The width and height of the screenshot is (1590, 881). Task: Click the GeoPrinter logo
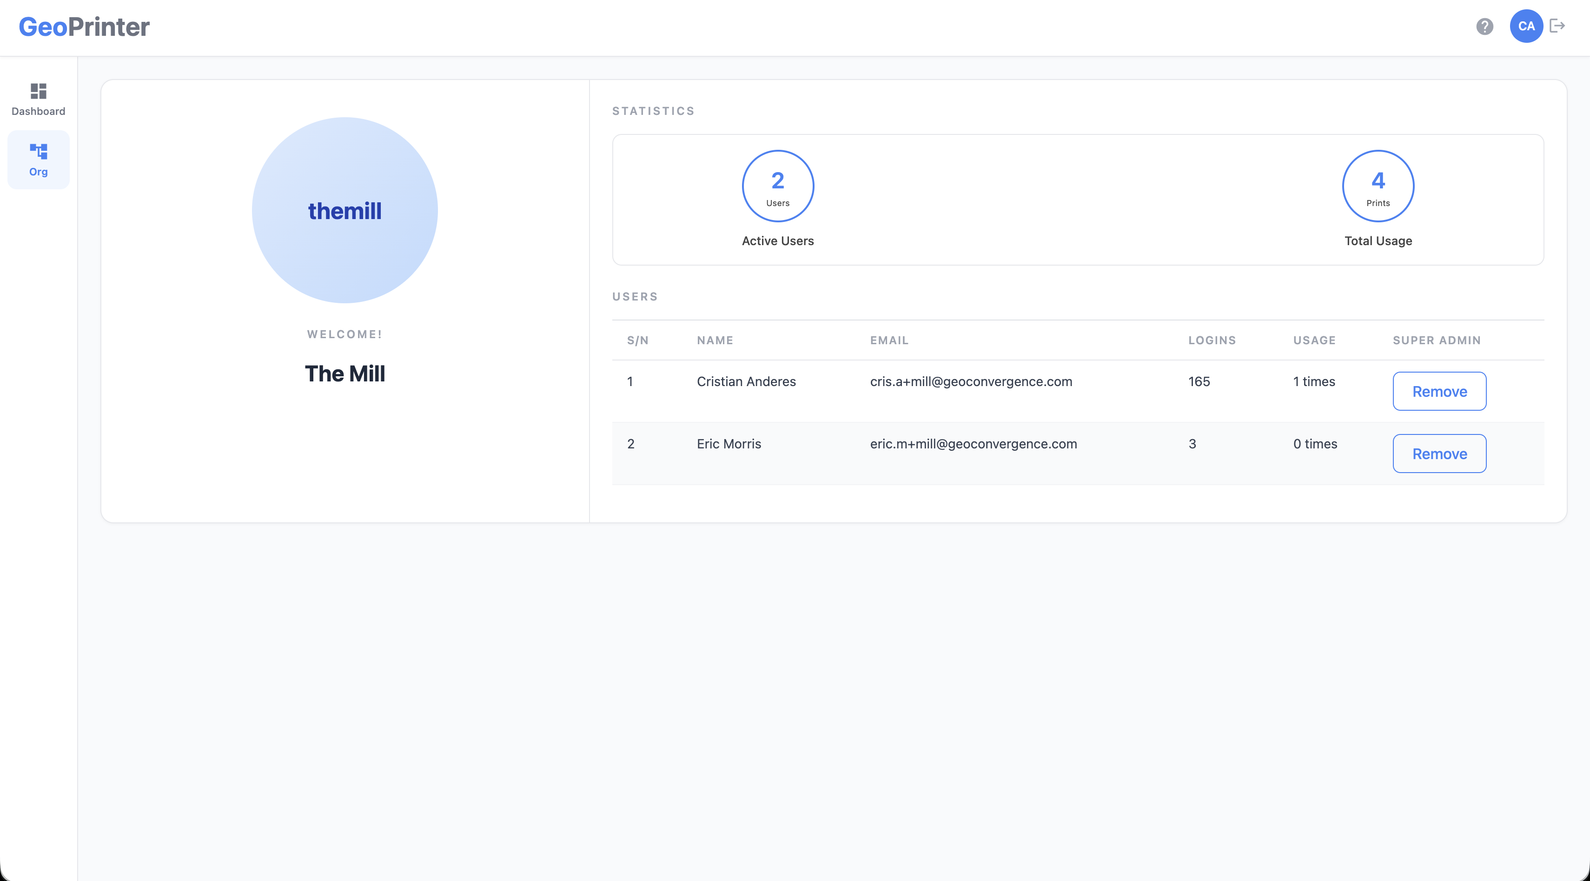84,27
